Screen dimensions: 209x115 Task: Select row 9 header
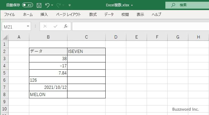click(4, 102)
